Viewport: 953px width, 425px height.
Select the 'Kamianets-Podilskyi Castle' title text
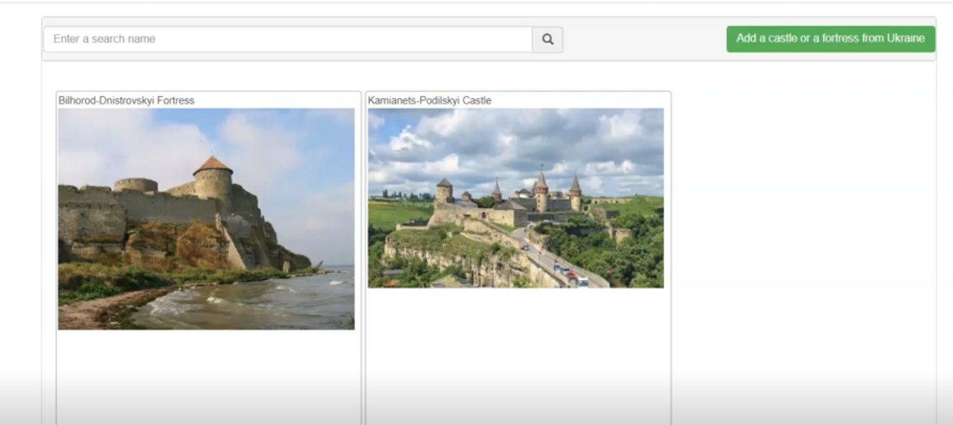click(430, 100)
